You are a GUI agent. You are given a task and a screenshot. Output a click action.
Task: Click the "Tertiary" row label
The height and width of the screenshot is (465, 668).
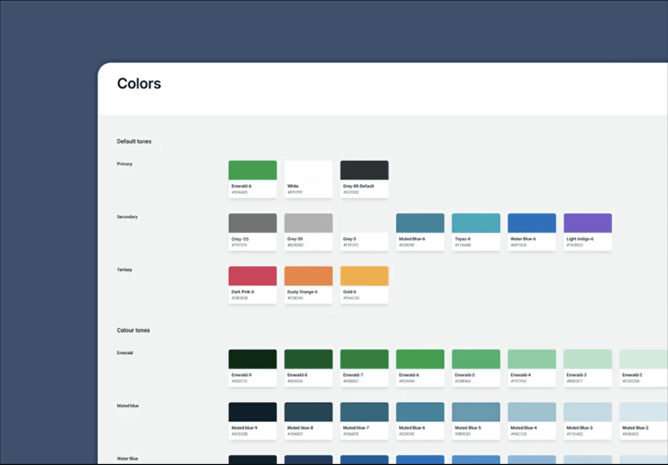coord(124,270)
